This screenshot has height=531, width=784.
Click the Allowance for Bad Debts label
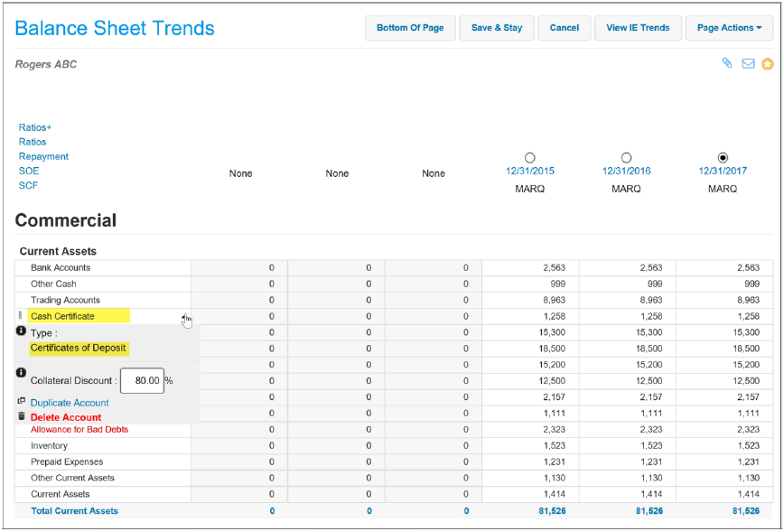tap(79, 430)
